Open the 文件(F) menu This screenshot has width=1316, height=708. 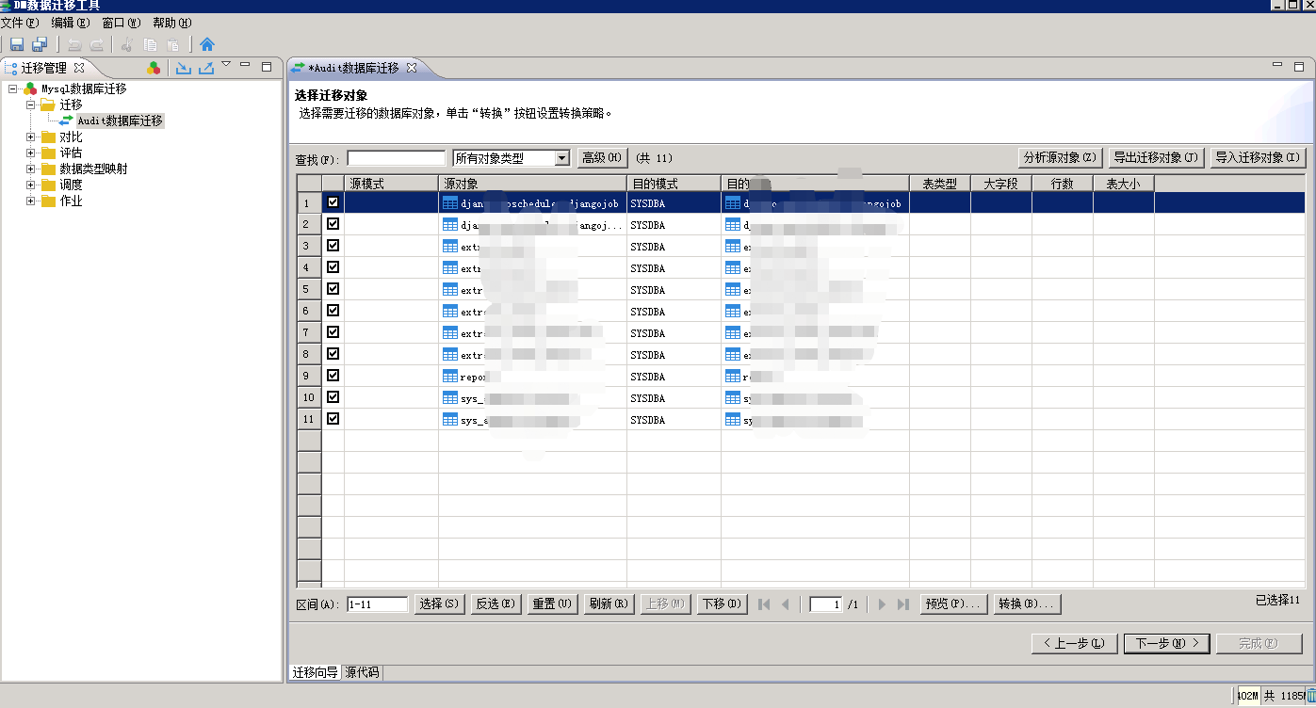click(x=20, y=23)
